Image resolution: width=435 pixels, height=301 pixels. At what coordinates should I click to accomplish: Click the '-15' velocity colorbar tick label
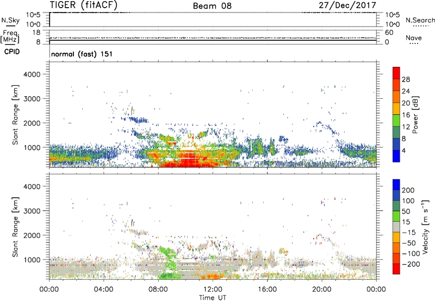(x=409, y=233)
